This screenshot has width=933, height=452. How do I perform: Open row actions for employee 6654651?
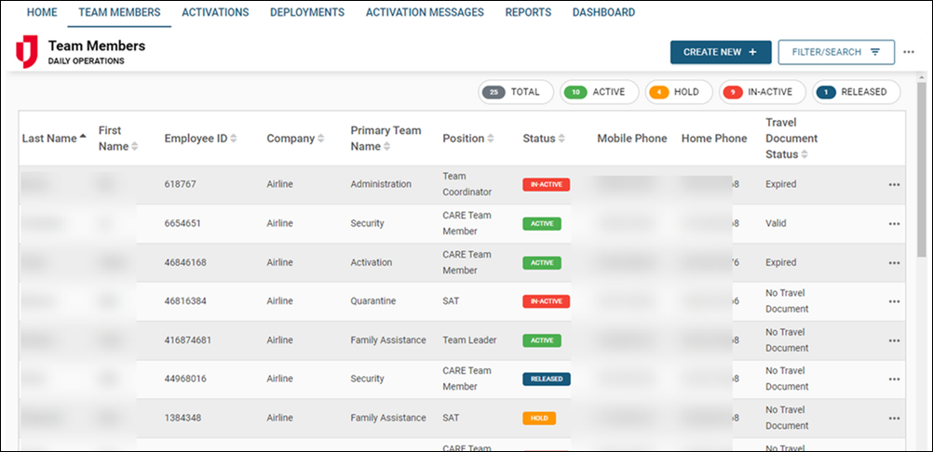coord(894,224)
